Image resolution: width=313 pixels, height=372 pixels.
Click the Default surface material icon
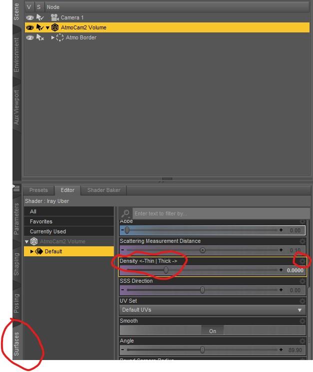click(39, 251)
